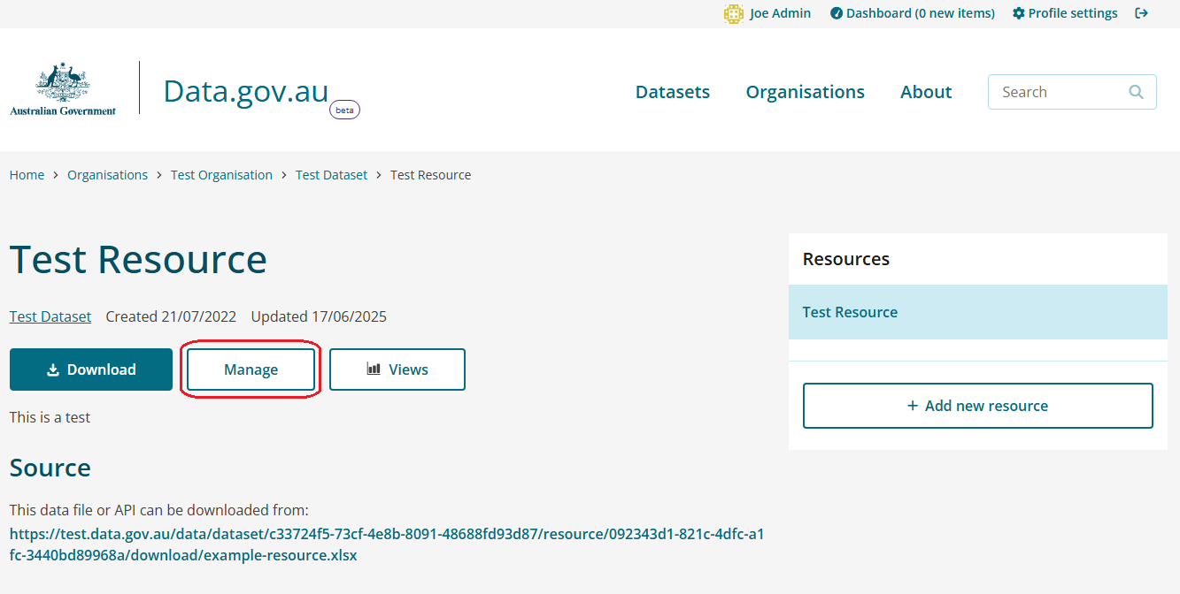Go to Home breadcrumb

coord(27,175)
